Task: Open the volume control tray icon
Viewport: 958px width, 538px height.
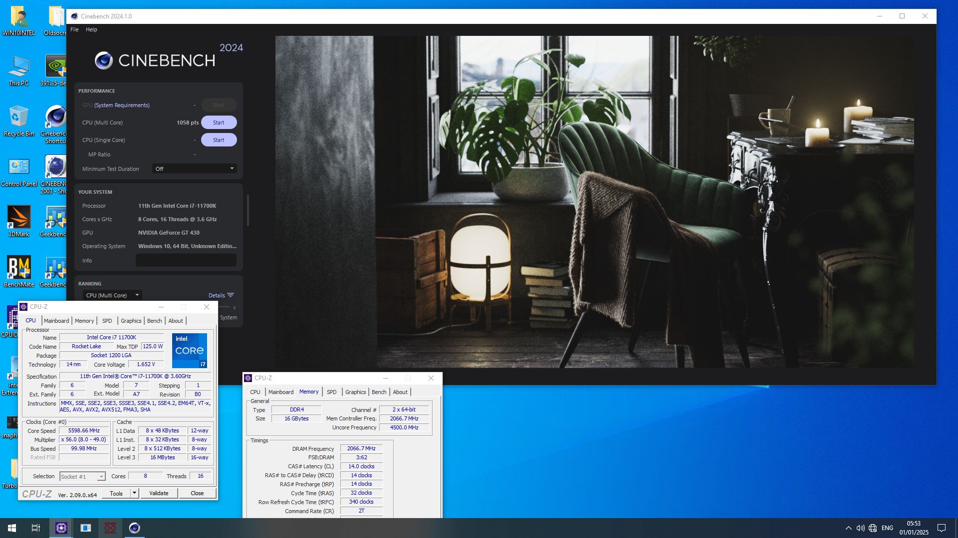Action: click(860, 528)
